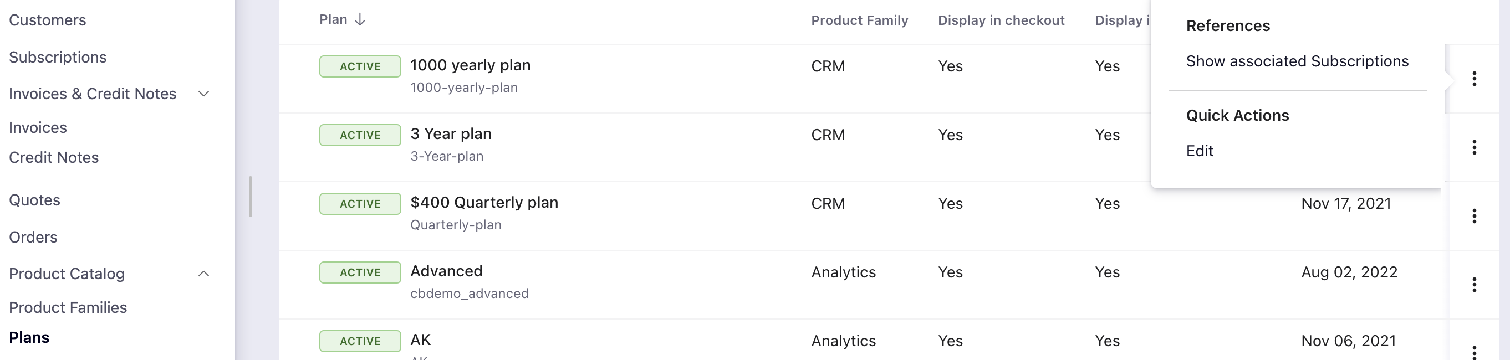Collapse the Product Catalog section
This screenshot has height=360, width=1510.
(x=204, y=274)
